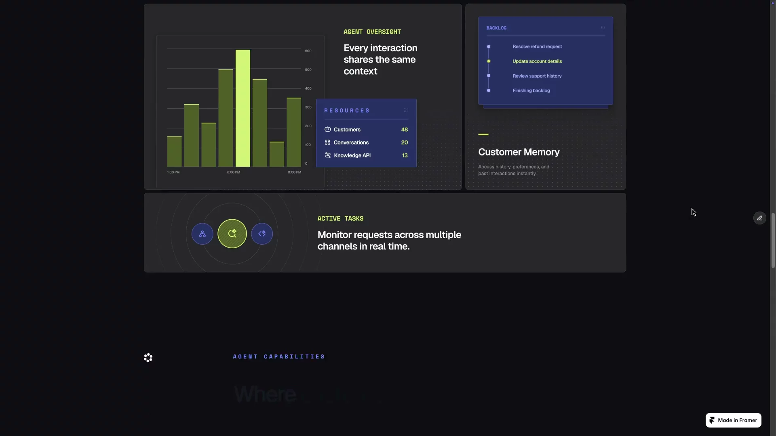Click the Conversations icon in Resources

coord(328,143)
